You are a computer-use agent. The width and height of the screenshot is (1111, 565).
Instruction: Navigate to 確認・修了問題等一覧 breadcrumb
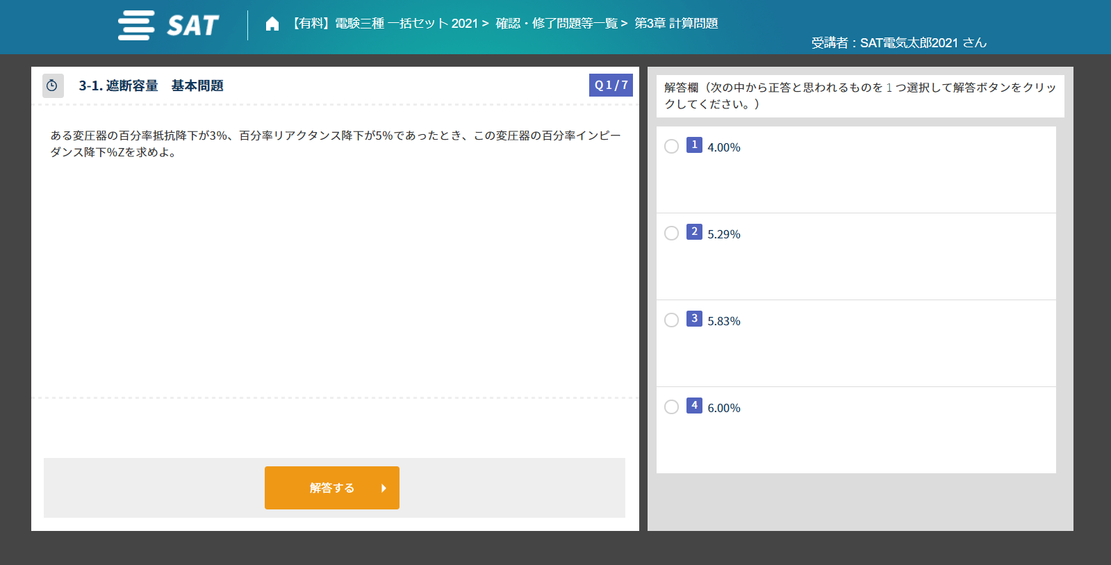[556, 24]
